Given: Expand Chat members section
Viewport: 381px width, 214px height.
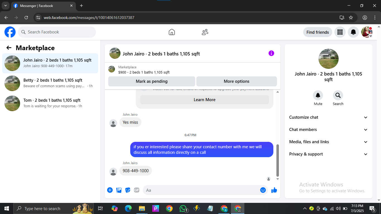Looking at the screenshot, I should click(329, 130).
